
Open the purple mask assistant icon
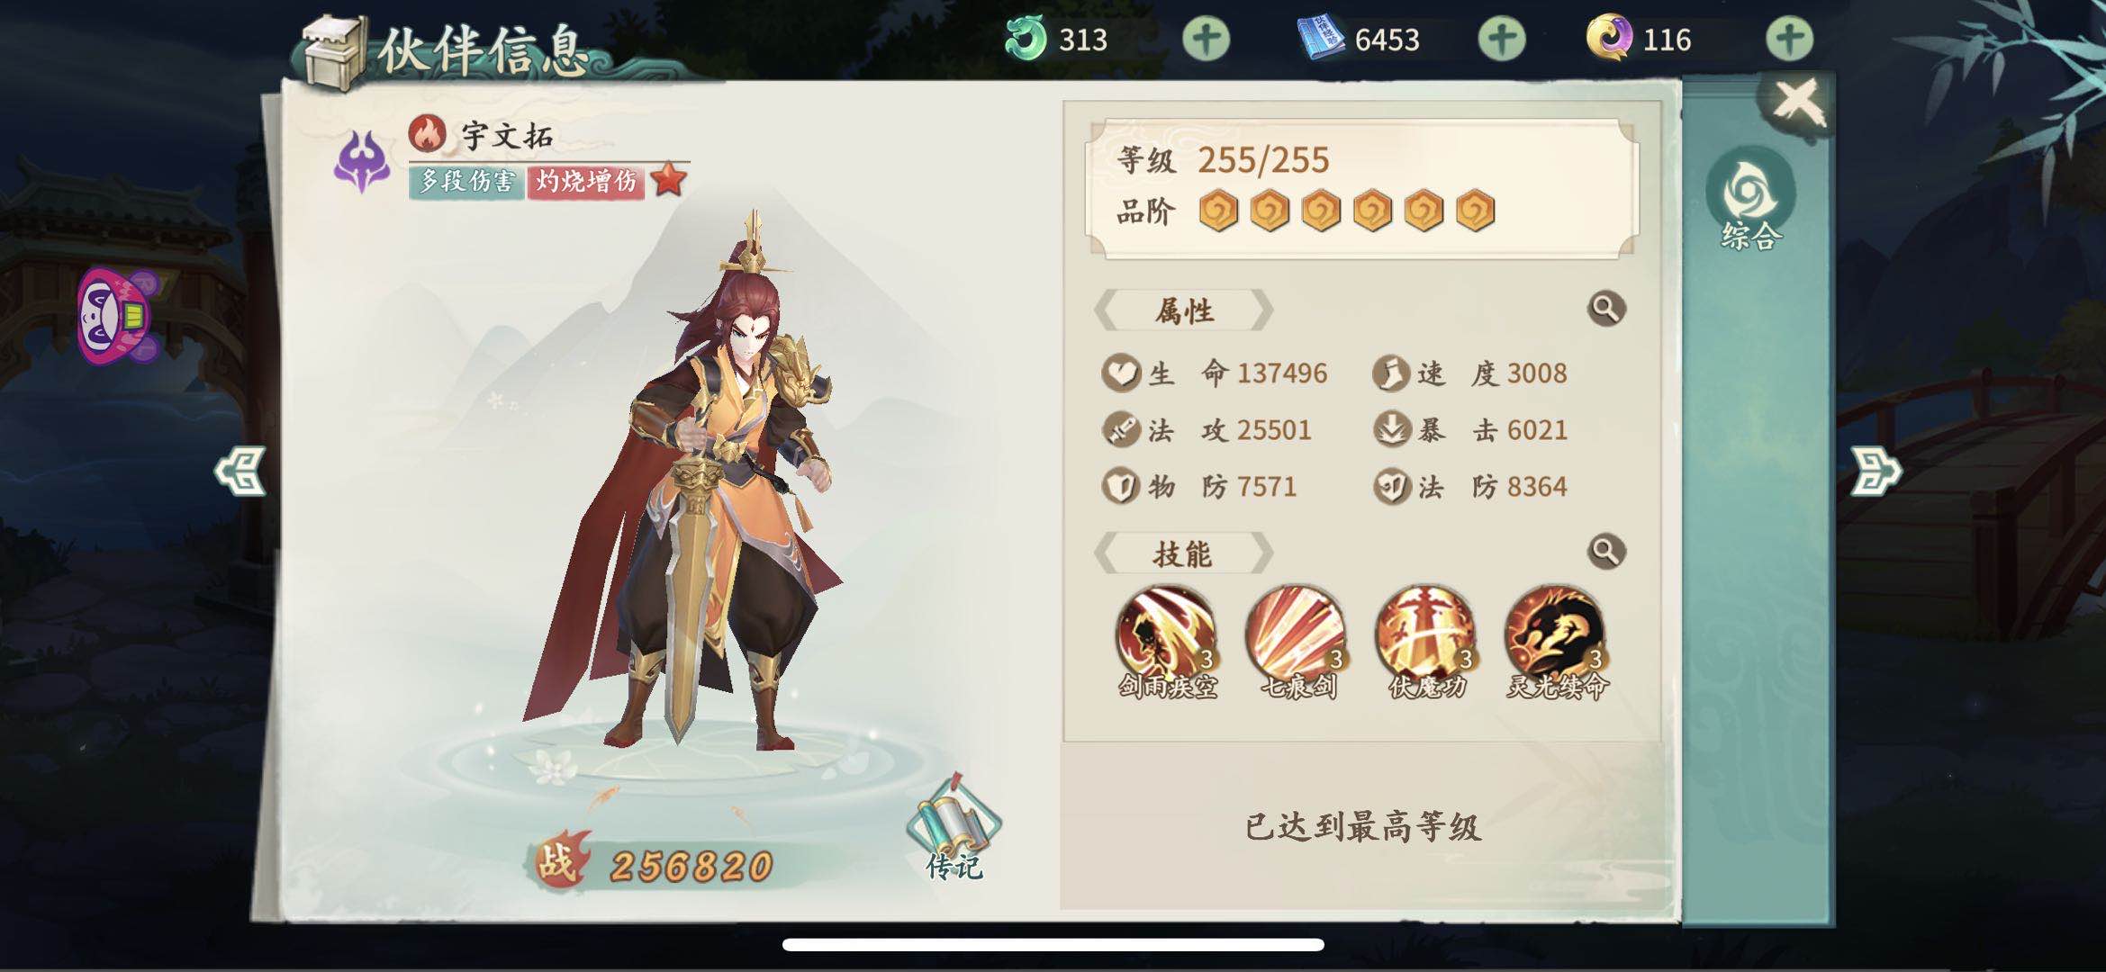coord(119,317)
